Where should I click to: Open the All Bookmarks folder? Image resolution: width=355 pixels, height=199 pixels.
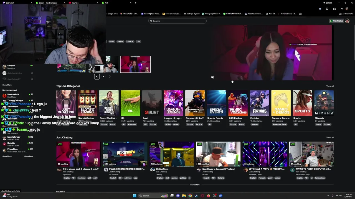(346, 14)
